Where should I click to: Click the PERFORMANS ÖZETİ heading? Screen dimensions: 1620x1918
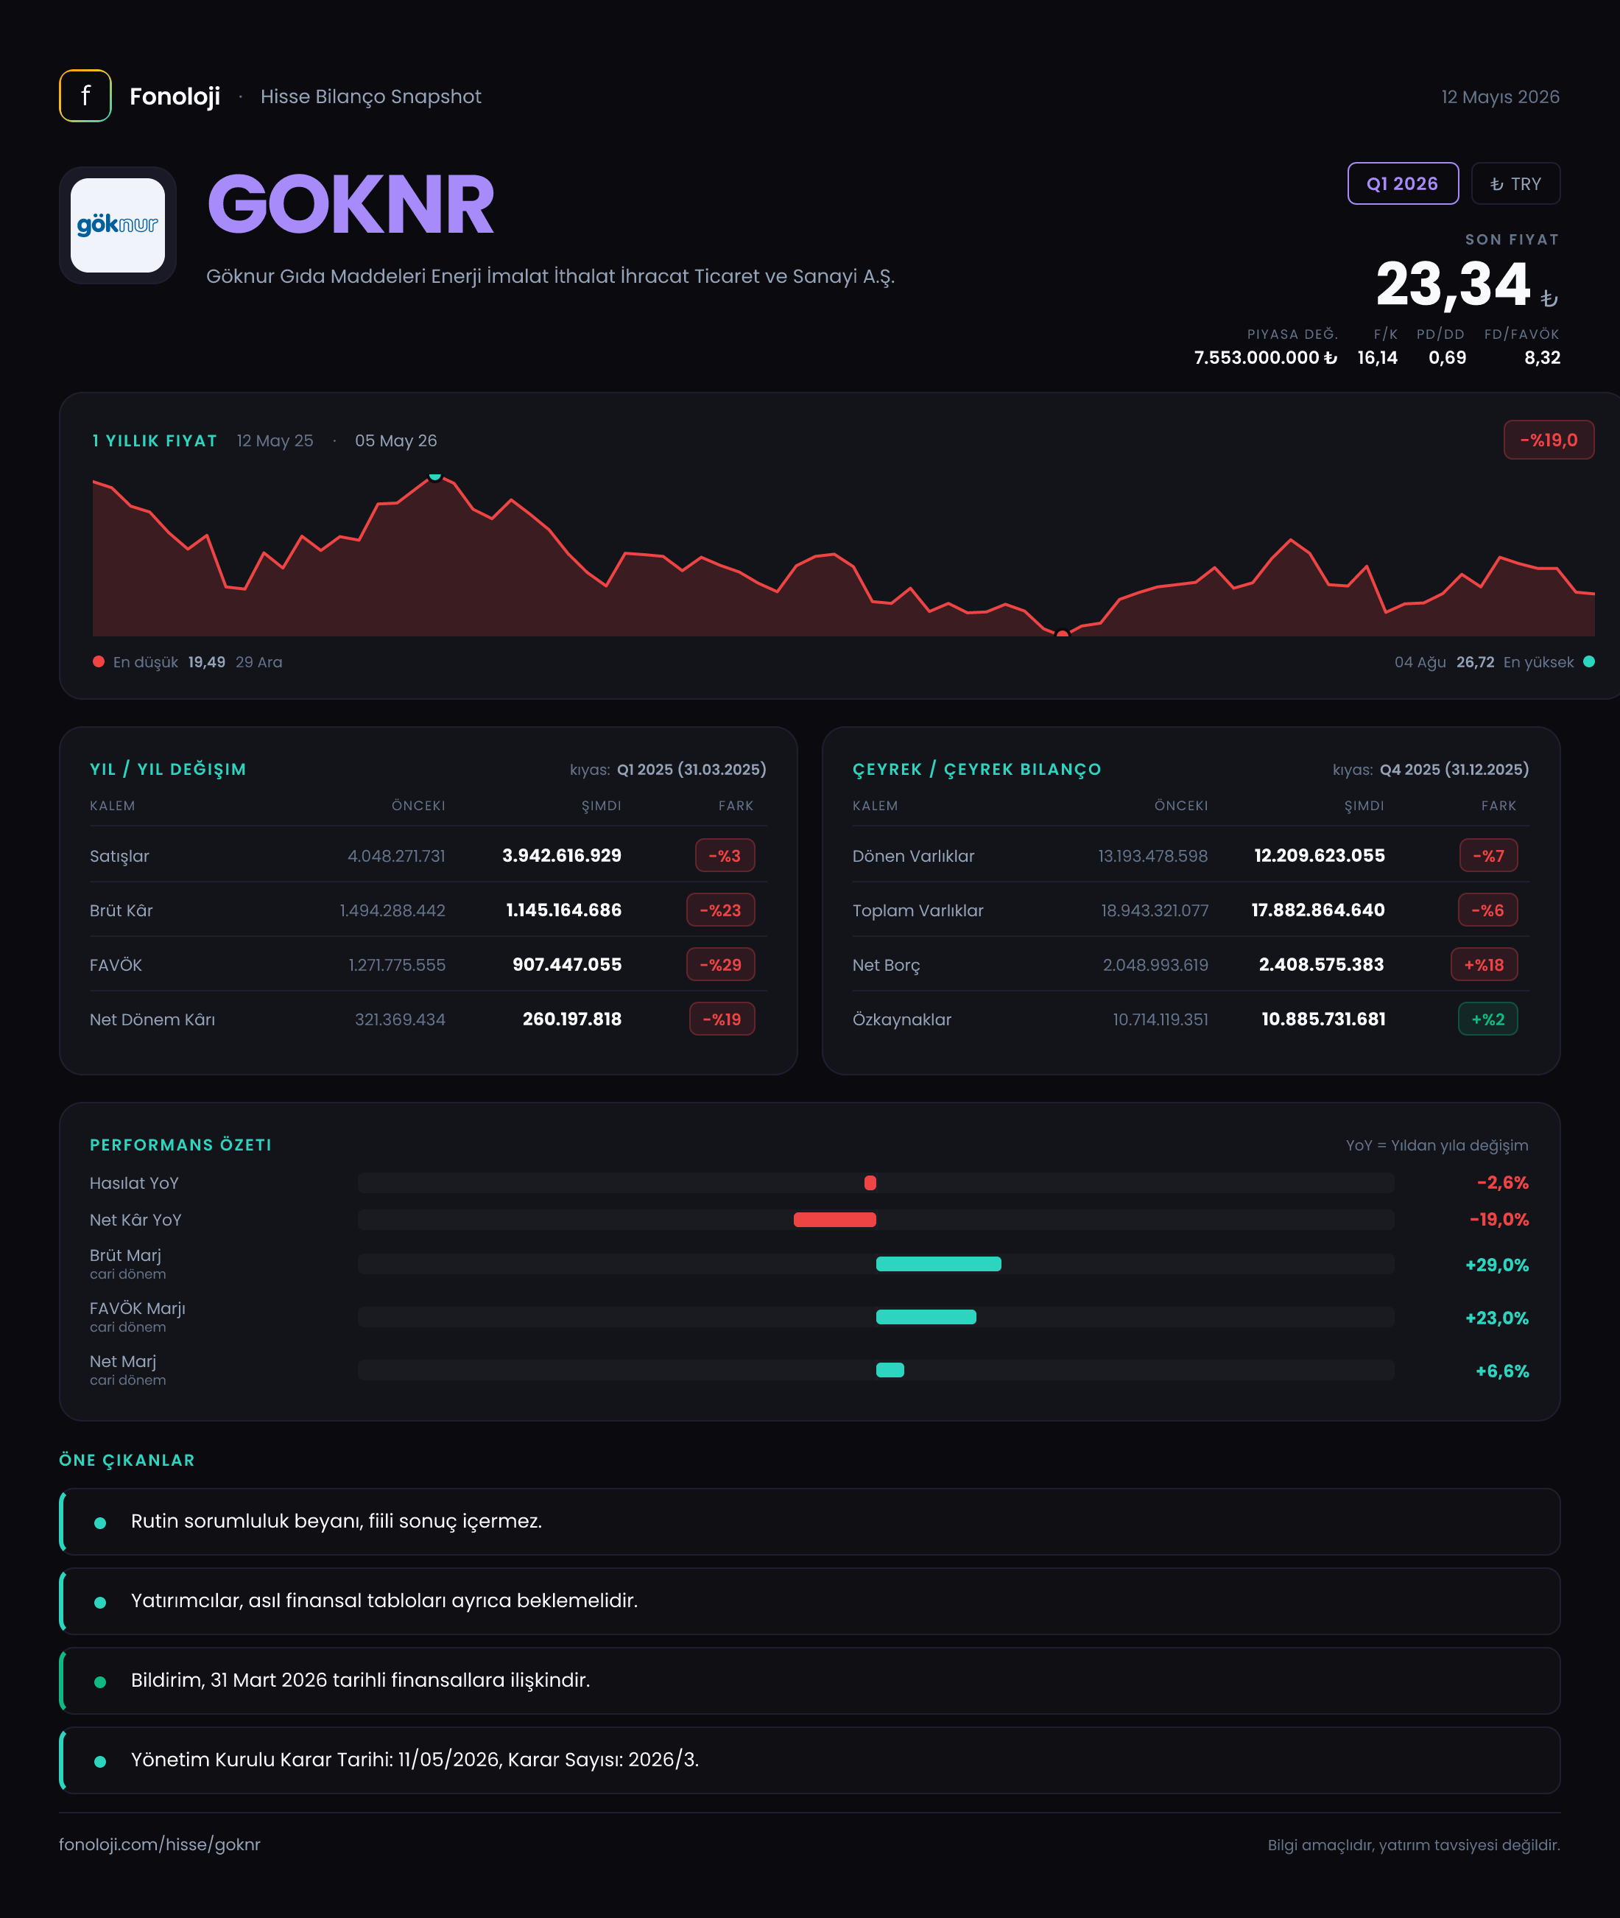pyautogui.click(x=181, y=1145)
